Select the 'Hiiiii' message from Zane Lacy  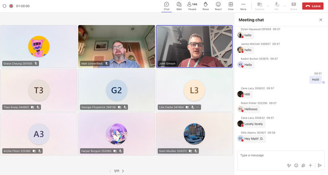247,94
